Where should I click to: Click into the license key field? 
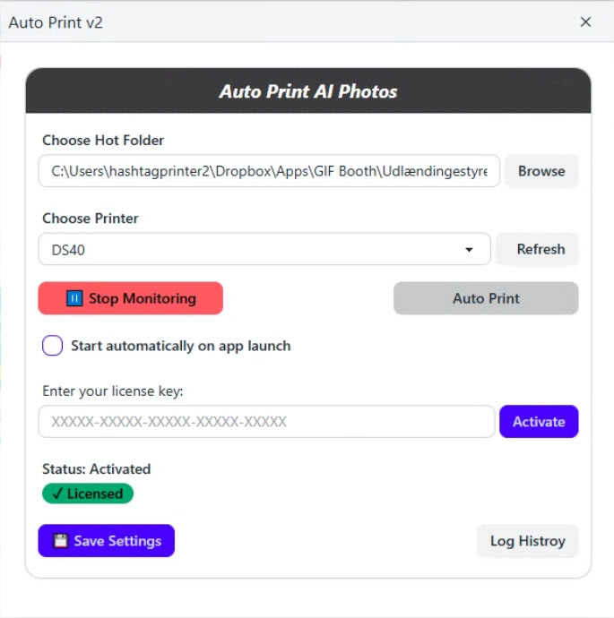pos(266,422)
